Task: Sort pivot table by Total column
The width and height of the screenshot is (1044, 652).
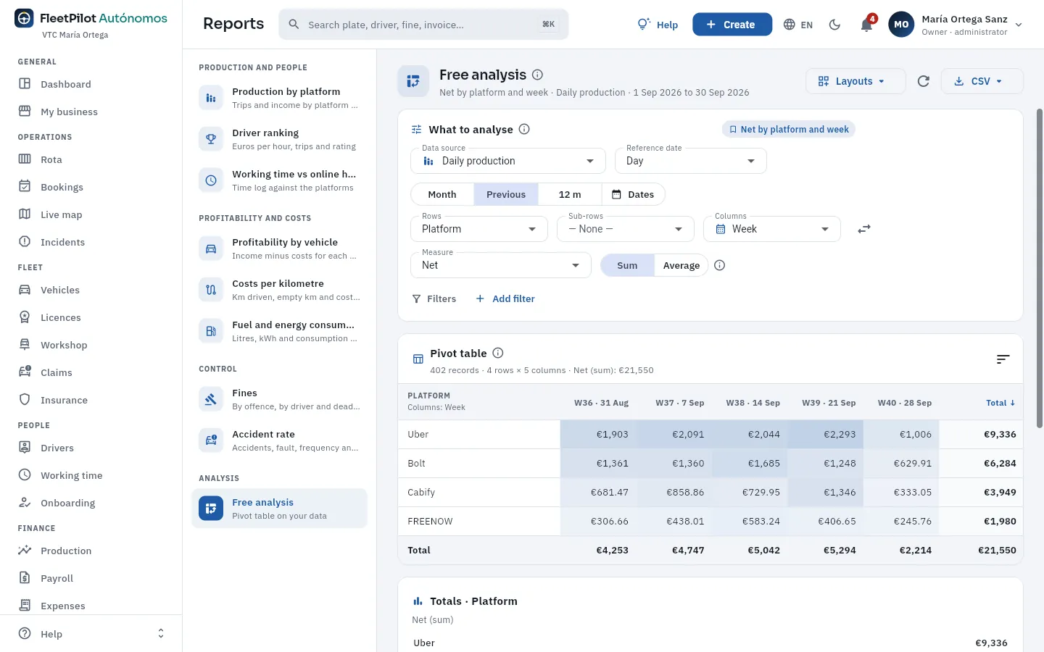Action: (1000, 403)
